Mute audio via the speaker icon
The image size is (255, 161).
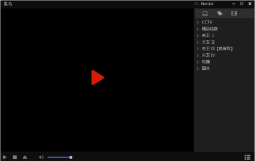[41, 157]
